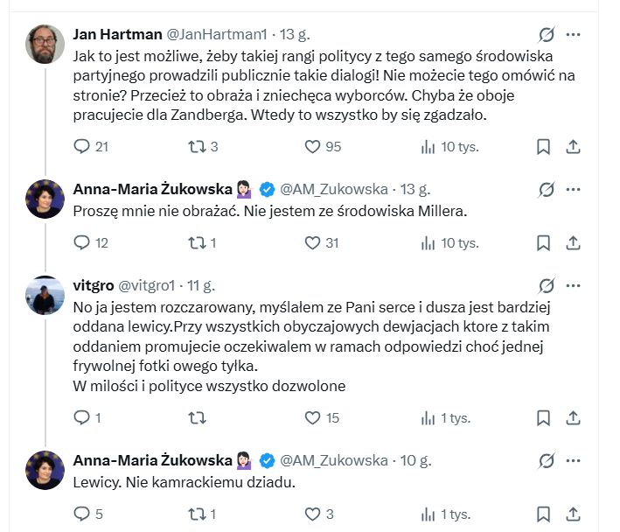Image resolution: width=620 pixels, height=532 pixels.
Task: Open Jan Hartman's profile name link
Action: pos(118,35)
